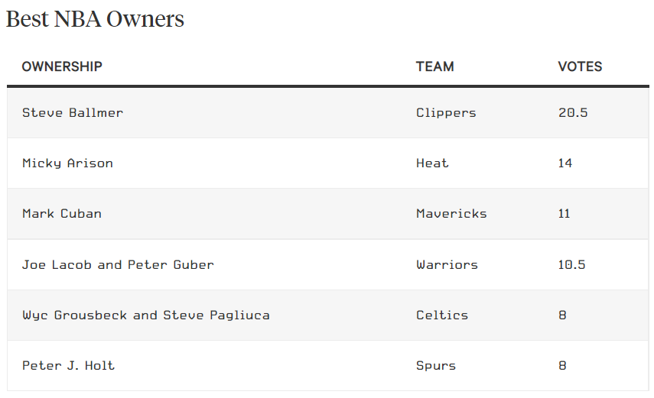Click the 11 votes value
The width and height of the screenshot is (654, 398).
click(564, 214)
